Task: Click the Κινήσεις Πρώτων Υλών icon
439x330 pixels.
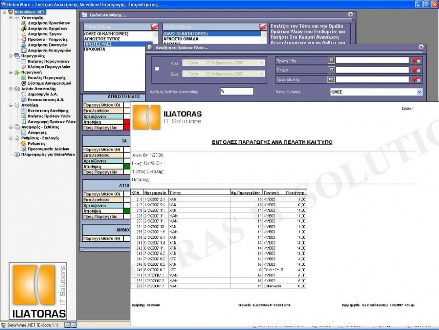Action: pyautogui.click(x=24, y=116)
